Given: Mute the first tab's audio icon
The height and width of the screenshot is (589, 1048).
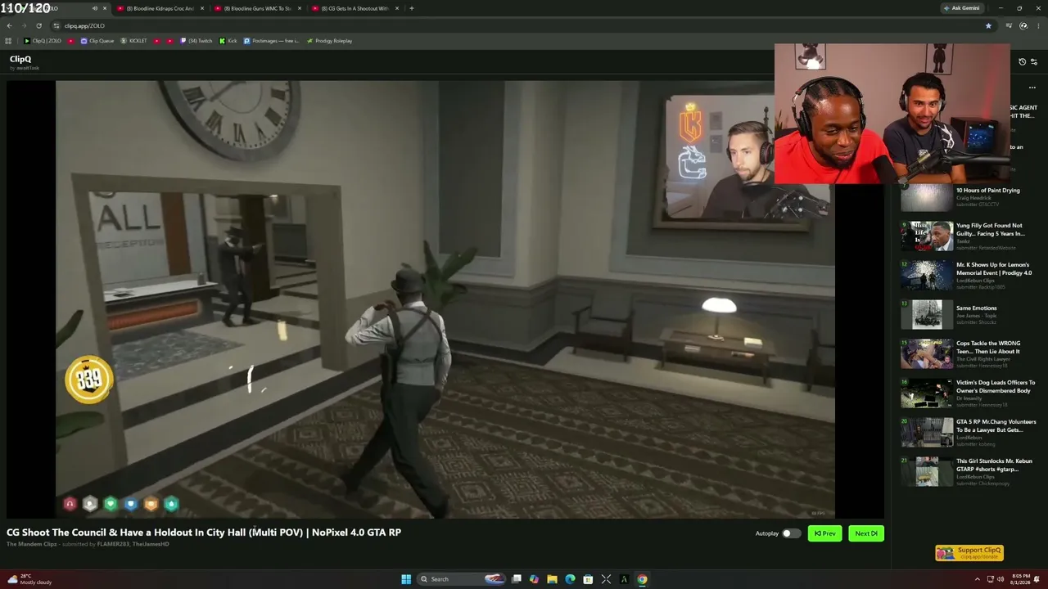Looking at the screenshot, I should pyautogui.click(x=95, y=8).
